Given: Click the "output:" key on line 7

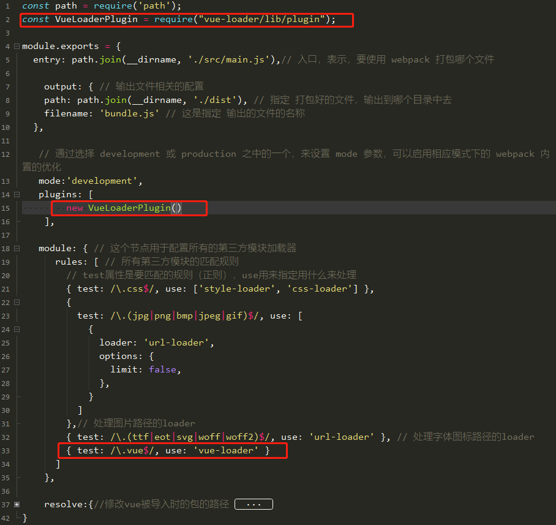Looking at the screenshot, I should (x=63, y=86).
